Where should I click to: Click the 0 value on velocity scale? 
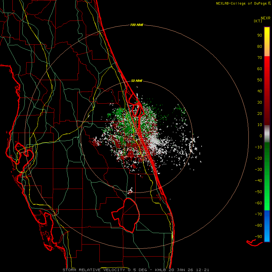pos(261,136)
